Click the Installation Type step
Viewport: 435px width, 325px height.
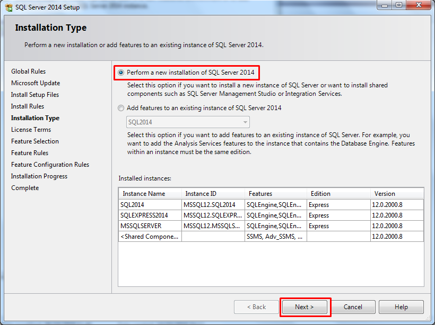point(35,118)
